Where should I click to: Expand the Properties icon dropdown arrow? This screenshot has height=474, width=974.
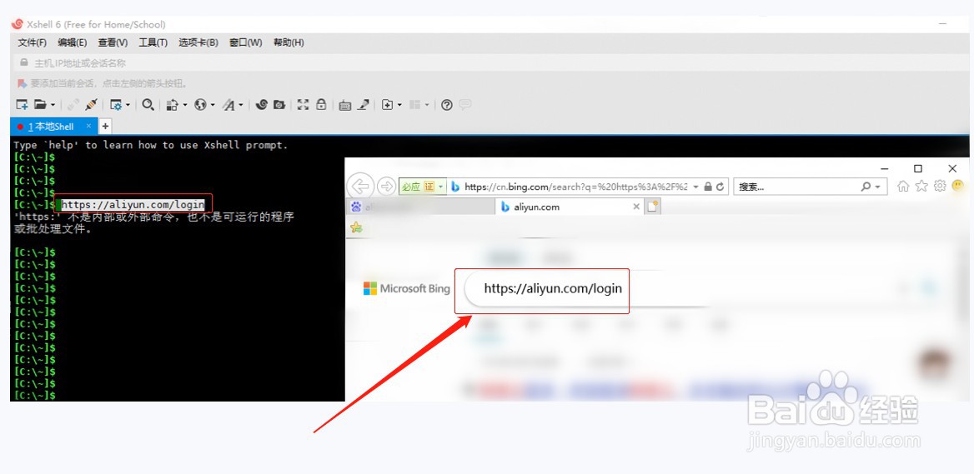click(128, 105)
